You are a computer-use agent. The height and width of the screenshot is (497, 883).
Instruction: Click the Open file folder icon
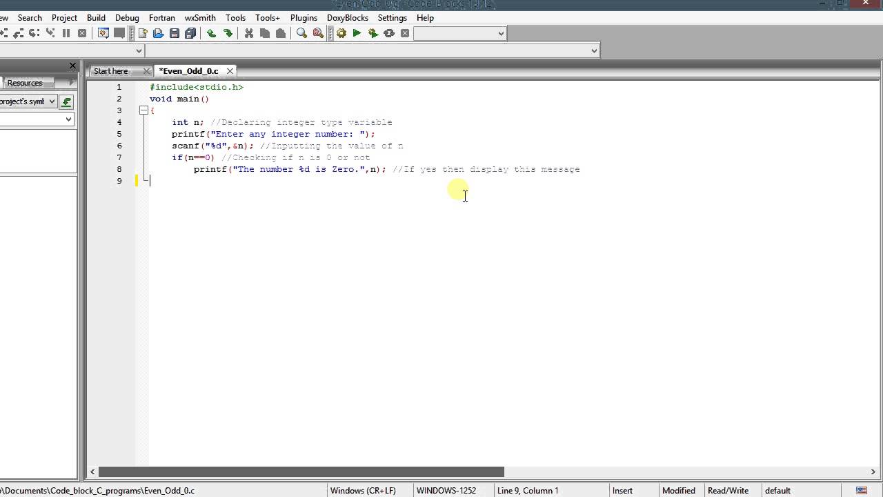coord(159,33)
